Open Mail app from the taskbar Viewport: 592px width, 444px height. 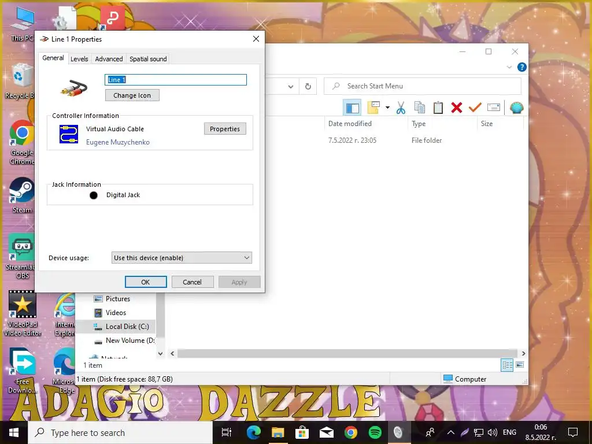327,432
